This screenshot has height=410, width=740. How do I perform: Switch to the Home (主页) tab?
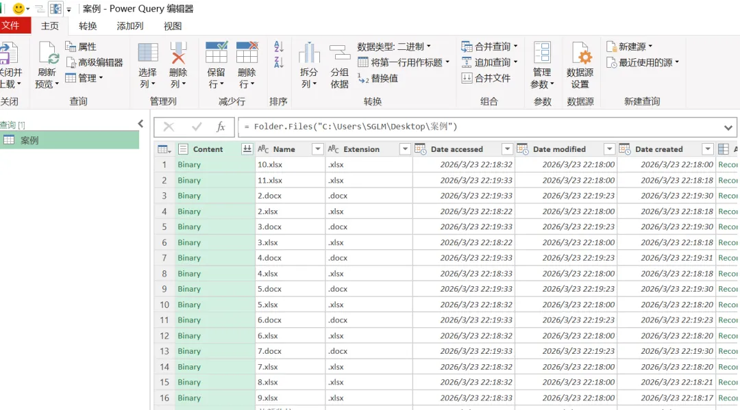click(49, 26)
